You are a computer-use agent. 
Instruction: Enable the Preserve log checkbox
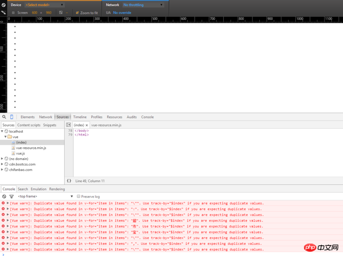tap(78, 196)
